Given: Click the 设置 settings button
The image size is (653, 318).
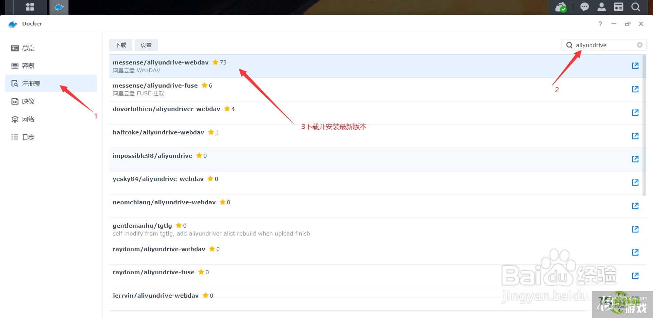Looking at the screenshot, I should [x=146, y=45].
